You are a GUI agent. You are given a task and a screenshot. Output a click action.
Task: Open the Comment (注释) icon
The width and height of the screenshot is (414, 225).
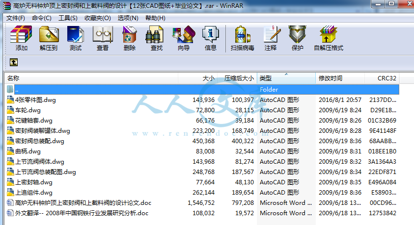pyautogui.click(x=271, y=34)
